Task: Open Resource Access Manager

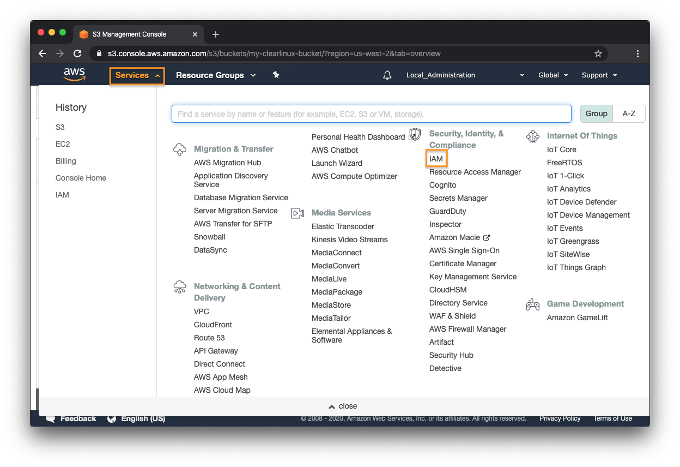Action: click(x=475, y=172)
